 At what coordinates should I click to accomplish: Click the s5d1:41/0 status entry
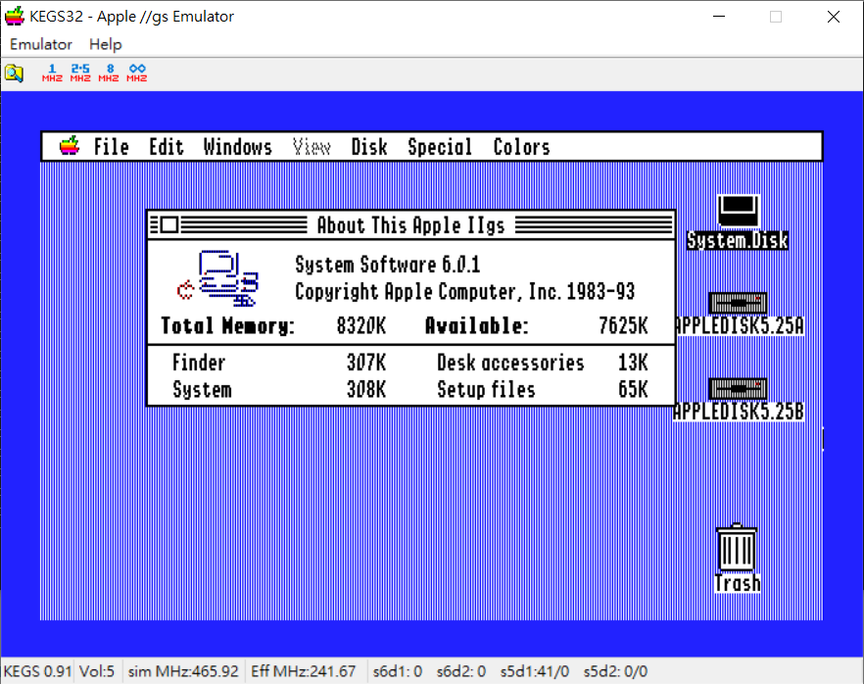pos(535,671)
